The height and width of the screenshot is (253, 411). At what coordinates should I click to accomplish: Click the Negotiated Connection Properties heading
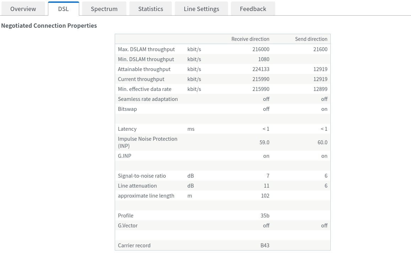click(x=49, y=26)
